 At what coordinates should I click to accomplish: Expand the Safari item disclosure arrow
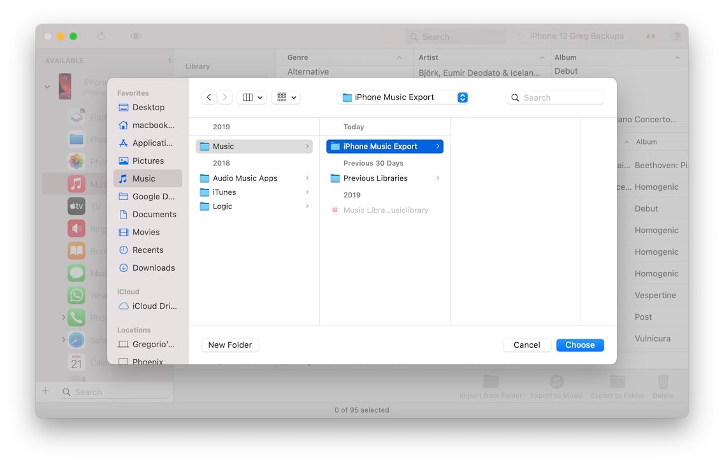click(x=63, y=340)
